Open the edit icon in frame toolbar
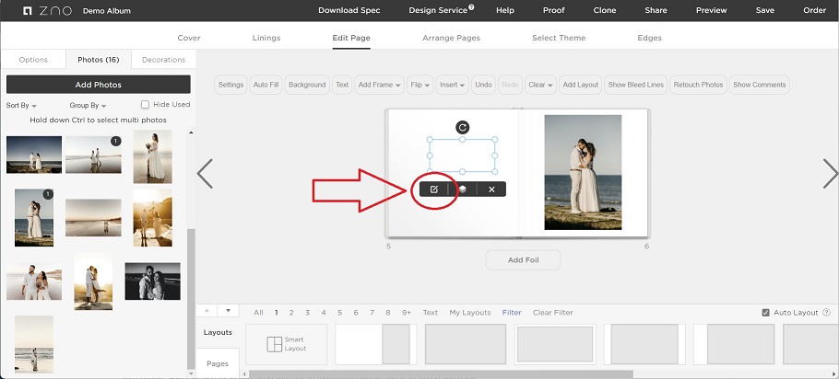 434,189
